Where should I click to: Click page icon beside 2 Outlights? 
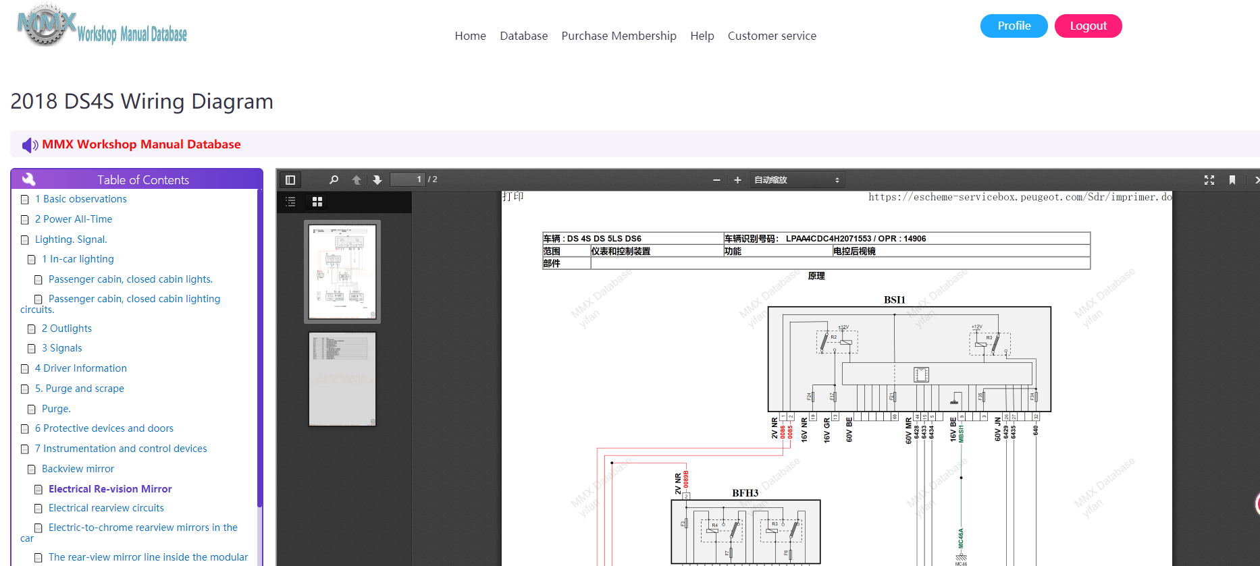[32, 329]
